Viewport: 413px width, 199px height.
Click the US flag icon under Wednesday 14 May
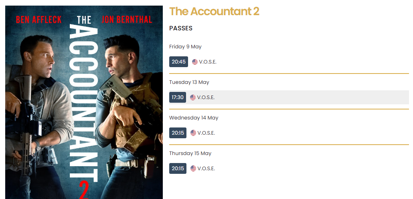pos(193,133)
